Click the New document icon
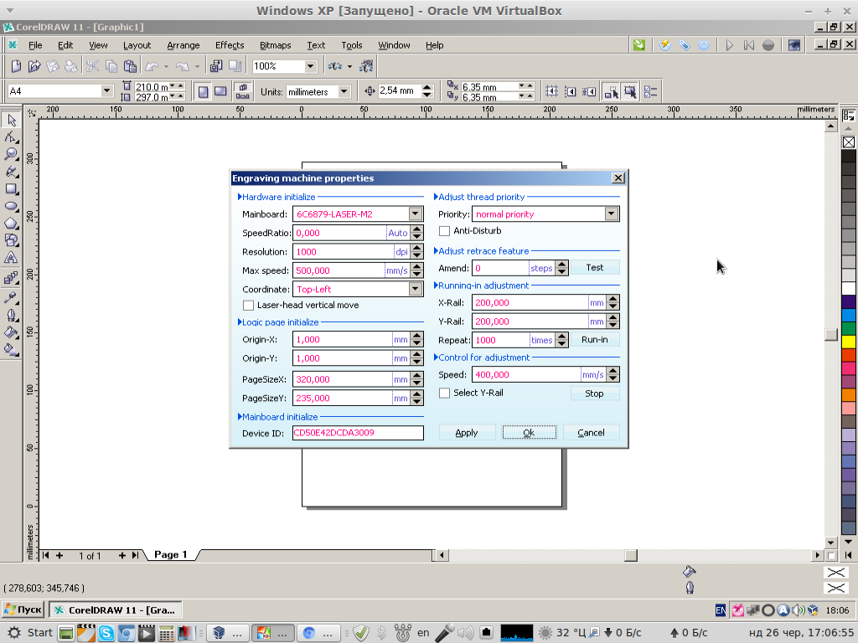 coord(16,66)
